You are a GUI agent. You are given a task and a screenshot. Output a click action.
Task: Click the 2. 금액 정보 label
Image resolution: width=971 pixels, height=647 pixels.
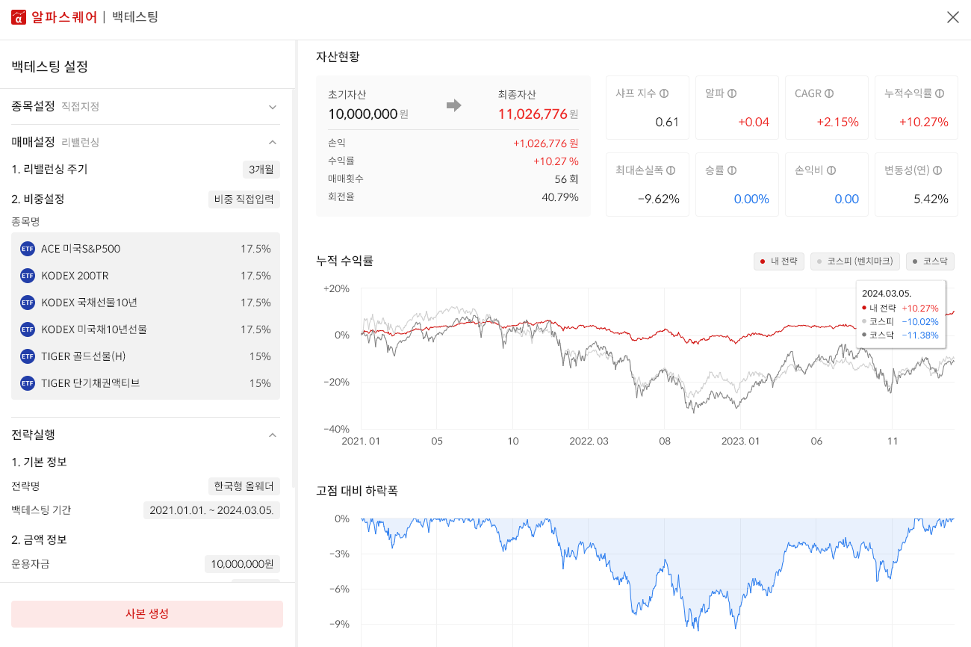[x=39, y=539]
